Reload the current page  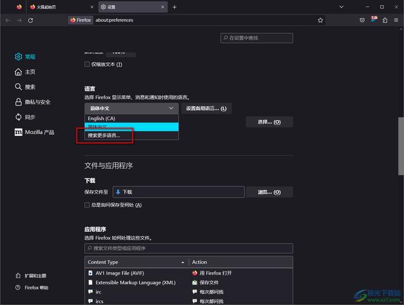[x=30, y=20]
